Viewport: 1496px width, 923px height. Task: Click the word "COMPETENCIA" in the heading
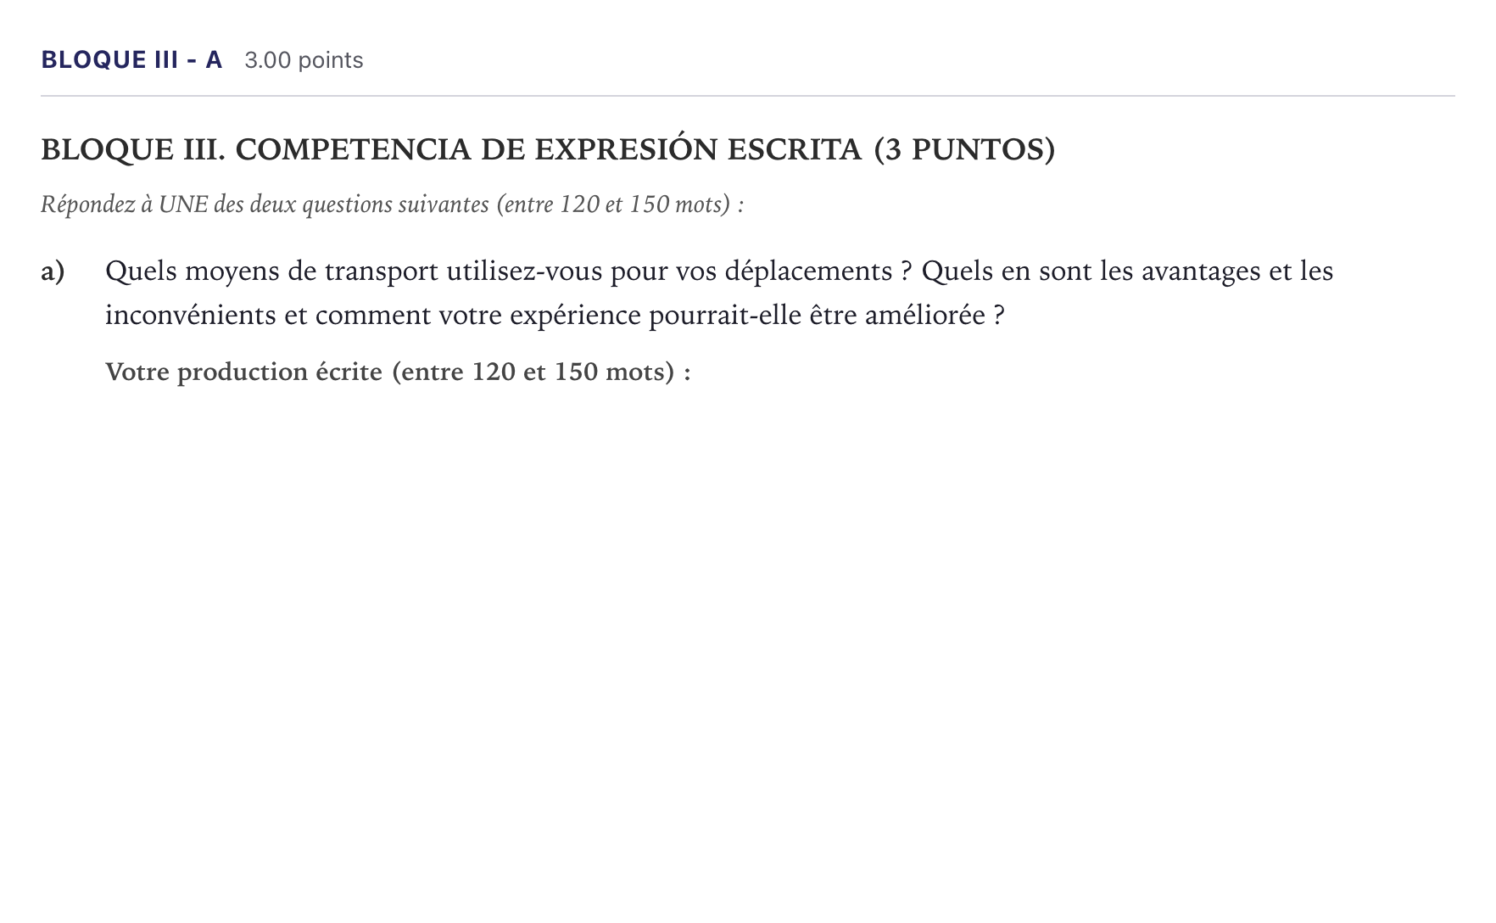[x=353, y=149]
